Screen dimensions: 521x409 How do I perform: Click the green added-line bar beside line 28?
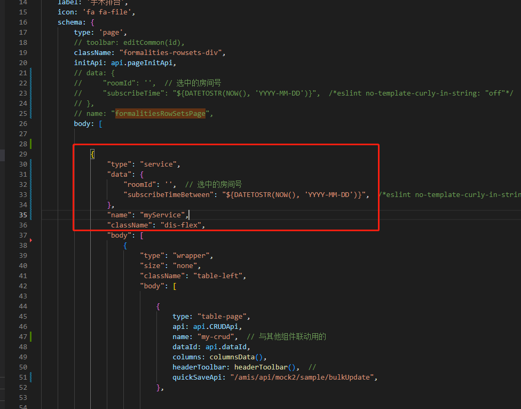[x=31, y=144]
